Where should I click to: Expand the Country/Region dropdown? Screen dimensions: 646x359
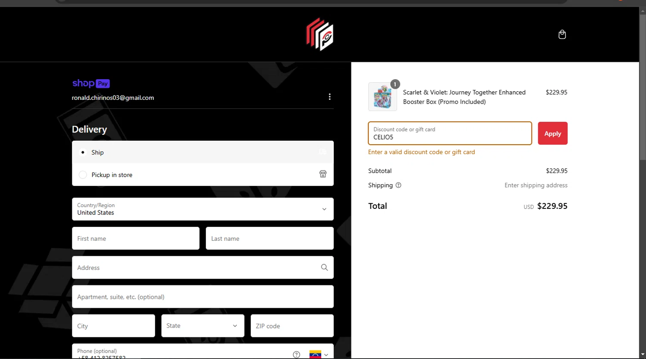203,209
